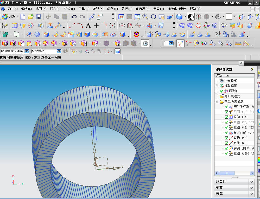Image resolution: width=260 pixels, height=199 pixels.
Task: Toggle checkbox for 直线 (48)
Action: click(x=227, y=143)
